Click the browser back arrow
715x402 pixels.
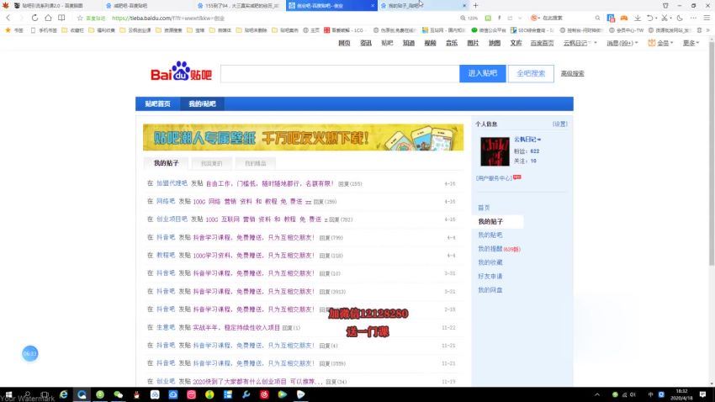pos(8,18)
